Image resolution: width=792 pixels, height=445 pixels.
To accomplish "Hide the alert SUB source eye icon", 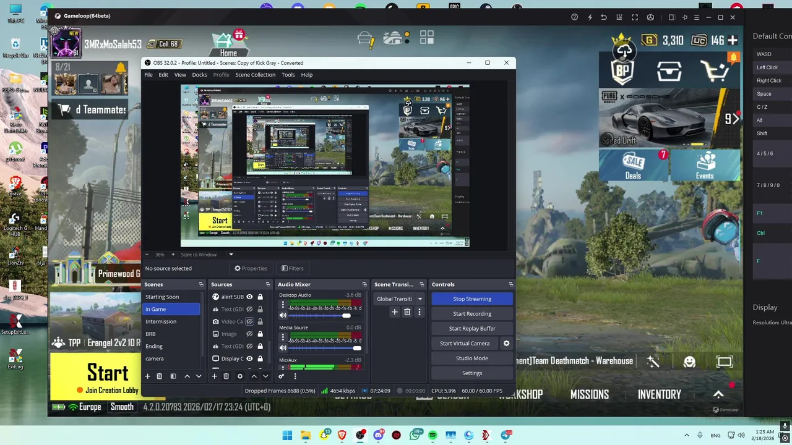I will pyautogui.click(x=249, y=297).
